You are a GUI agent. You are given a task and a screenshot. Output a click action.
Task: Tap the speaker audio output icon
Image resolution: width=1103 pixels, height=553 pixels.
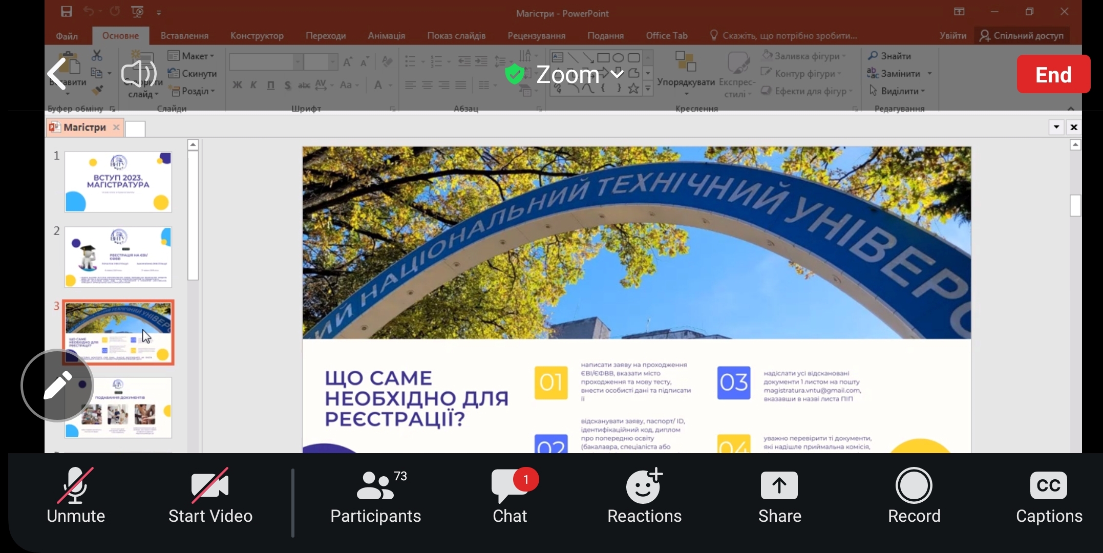click(138, 73)
